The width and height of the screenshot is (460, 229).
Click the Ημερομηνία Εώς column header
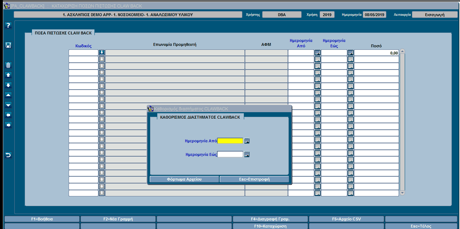(x=334, y=43)
